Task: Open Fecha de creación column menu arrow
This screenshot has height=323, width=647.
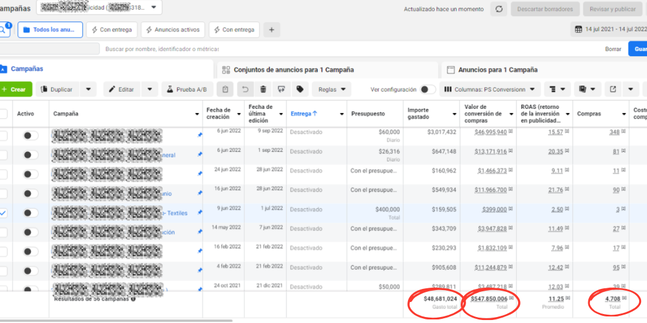Action: point(239,114)
